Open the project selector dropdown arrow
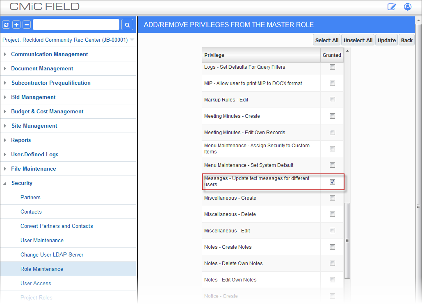The height and width of the screenshot is (304, 422). [132, 40]
